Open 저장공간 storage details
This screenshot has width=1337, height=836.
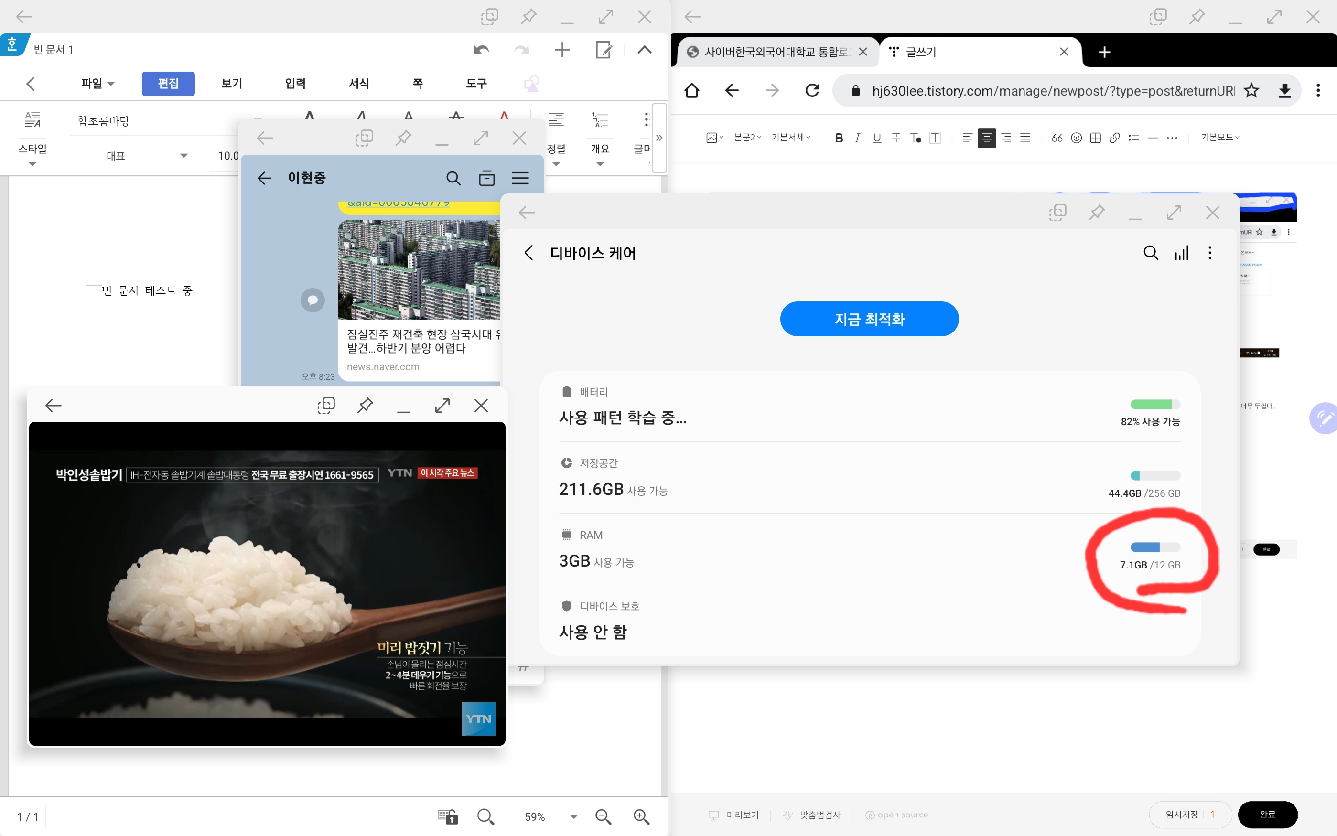[869, 478]
